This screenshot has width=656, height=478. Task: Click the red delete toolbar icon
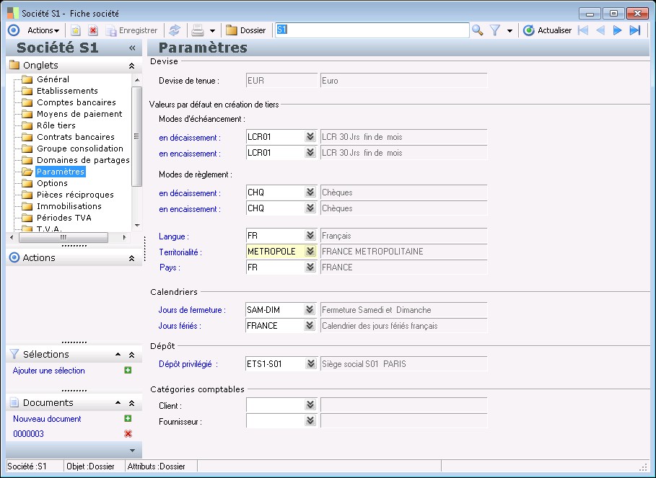92,30
